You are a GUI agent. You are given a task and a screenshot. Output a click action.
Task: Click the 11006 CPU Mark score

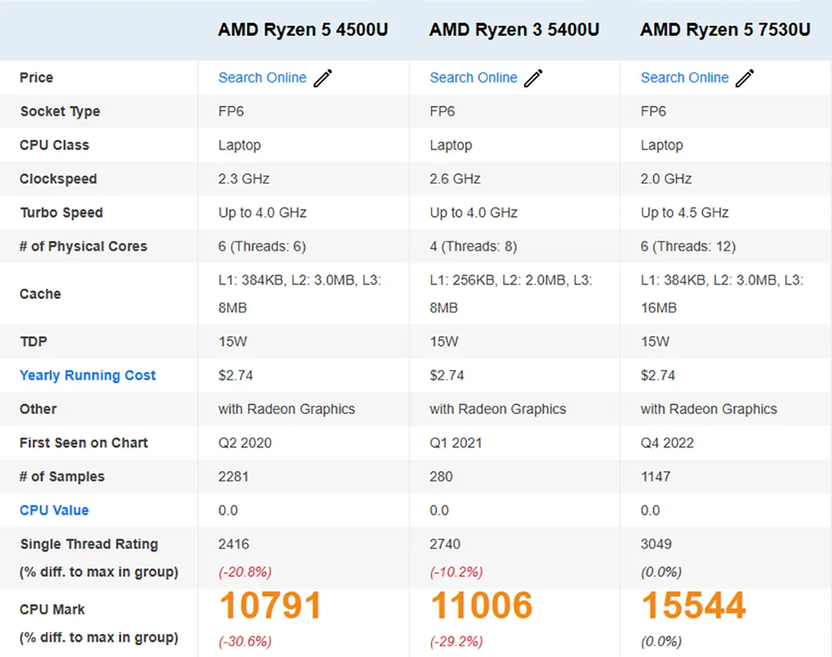click(481, 606)
